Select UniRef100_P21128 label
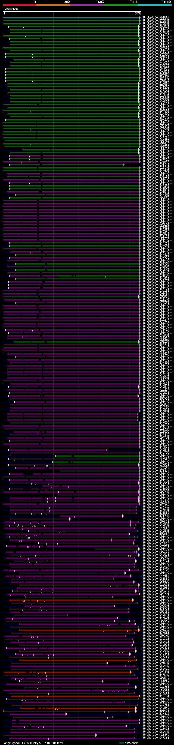Viewport: 174px width, 745px height. (156, 237)
